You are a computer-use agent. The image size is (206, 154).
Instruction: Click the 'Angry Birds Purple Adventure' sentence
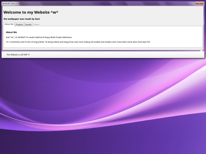39,37
